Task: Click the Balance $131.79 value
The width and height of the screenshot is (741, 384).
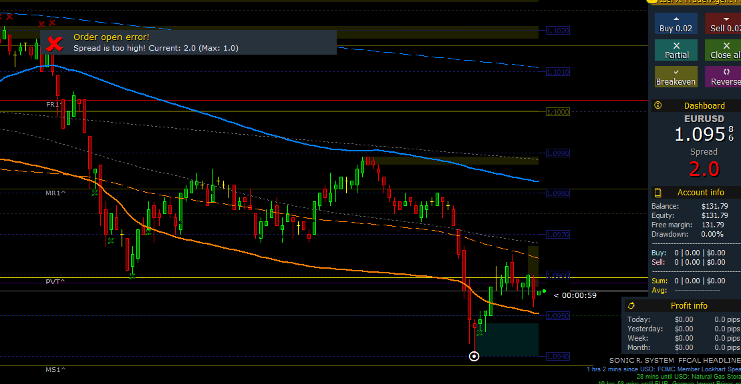Action: pyautogui.click(x=714, y=206)
